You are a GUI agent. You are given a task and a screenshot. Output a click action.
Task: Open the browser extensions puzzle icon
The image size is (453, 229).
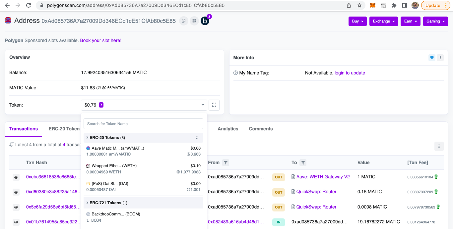pyautogui.click(x=394, y=5)
